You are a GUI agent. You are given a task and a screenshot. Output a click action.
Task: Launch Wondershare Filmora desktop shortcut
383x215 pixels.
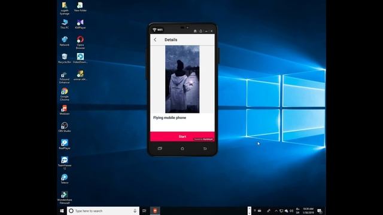(x=65, y=198)
